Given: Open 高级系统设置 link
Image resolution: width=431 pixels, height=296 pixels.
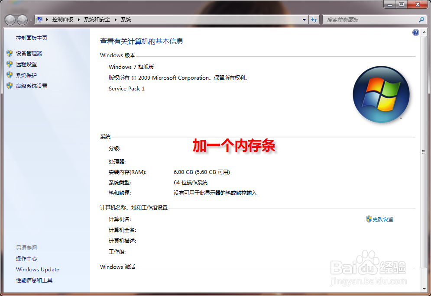Looking at the screenshot, I should click(x=32, y=86).
